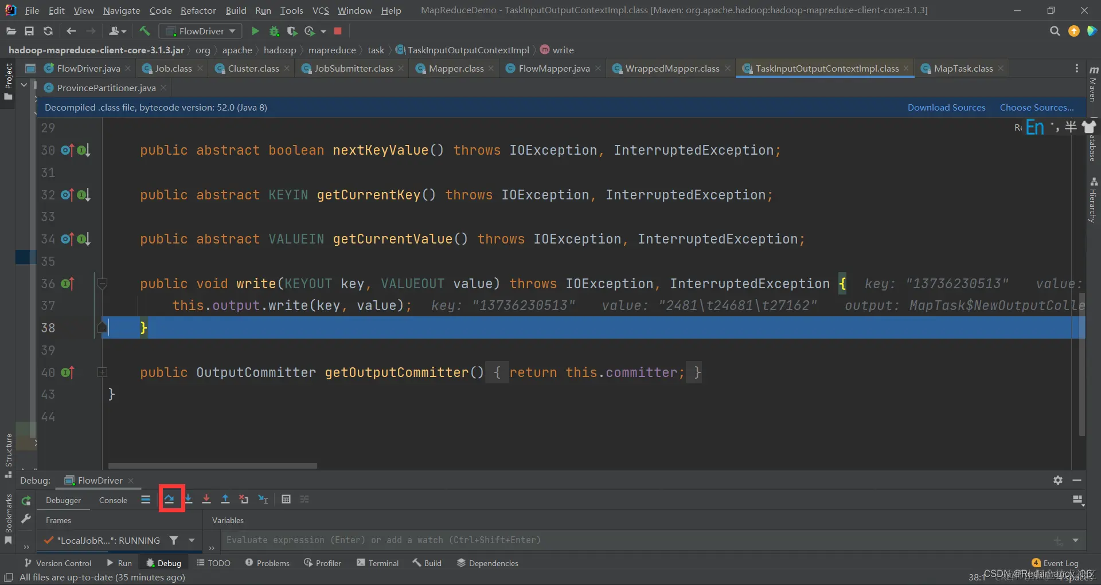Click the green Debug bug icon
The image size is (1101, 585).
click(x=274, y=31)
